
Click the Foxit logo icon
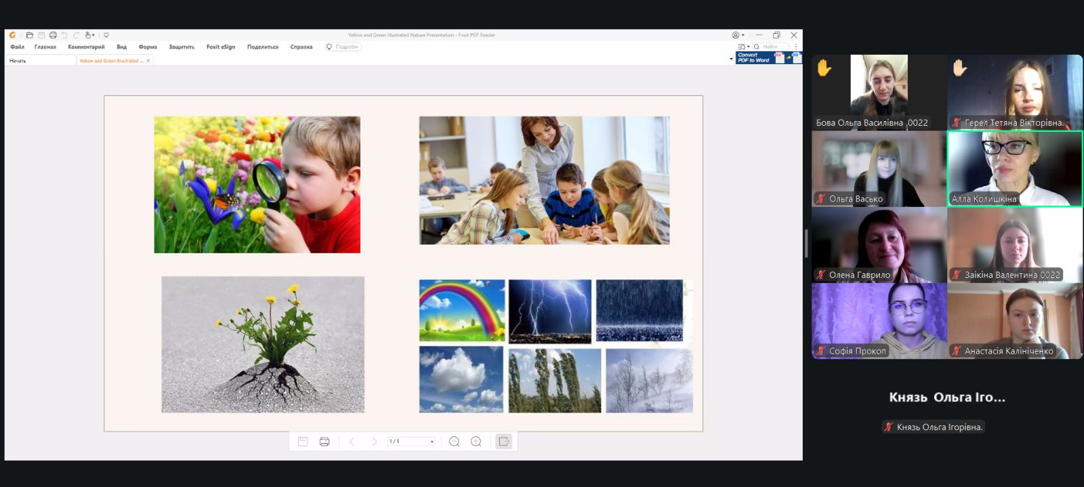click(x=12, y=35)
